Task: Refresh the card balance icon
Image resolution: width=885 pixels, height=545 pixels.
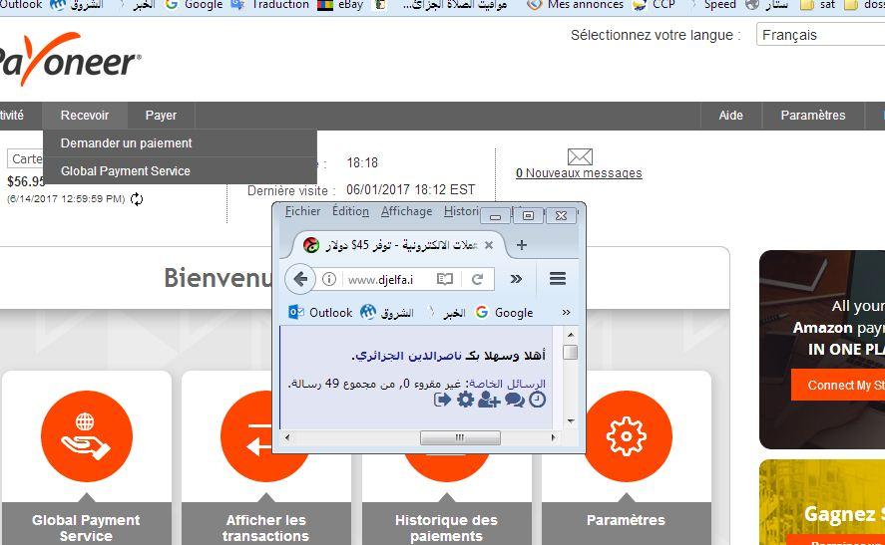Action: pyautogui.click(x=137, y=199)
